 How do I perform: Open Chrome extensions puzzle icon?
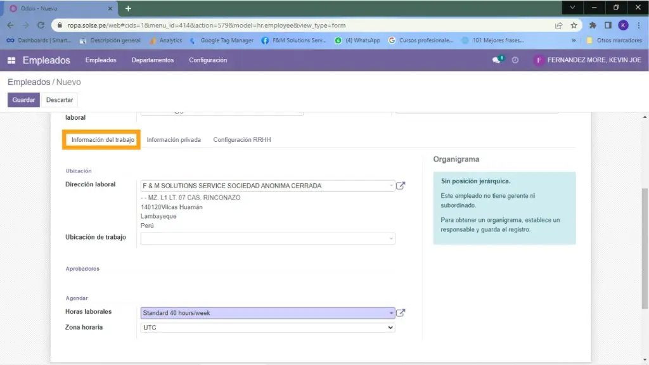pyautogui.click(x=593, y=25)
